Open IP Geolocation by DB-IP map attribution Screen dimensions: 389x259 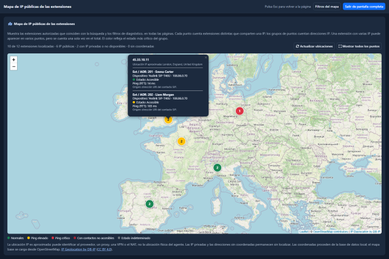pyautogui.click(x=365, y=232)
